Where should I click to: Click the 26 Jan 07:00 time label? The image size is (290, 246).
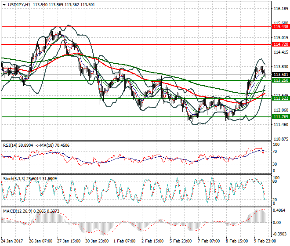coord(40,241)
